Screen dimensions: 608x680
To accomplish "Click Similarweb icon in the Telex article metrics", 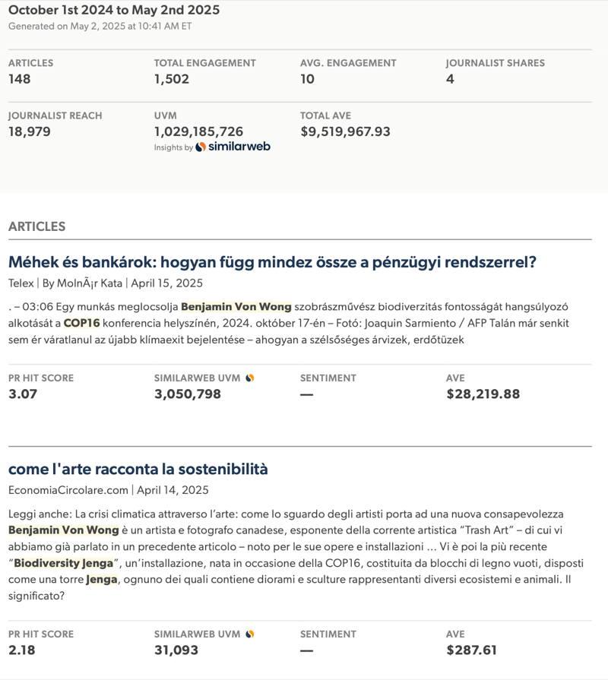I will [x=250, y=378].
